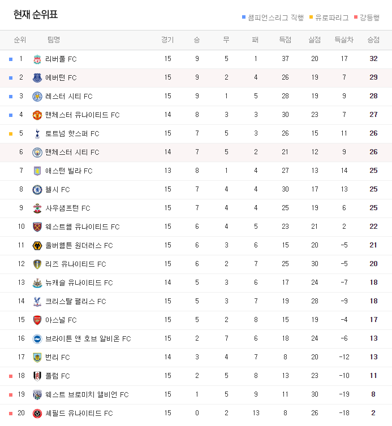Open the 애스턴 빌라 FC team link
Viewport: 392px width, 426px height.
(69, 171)
